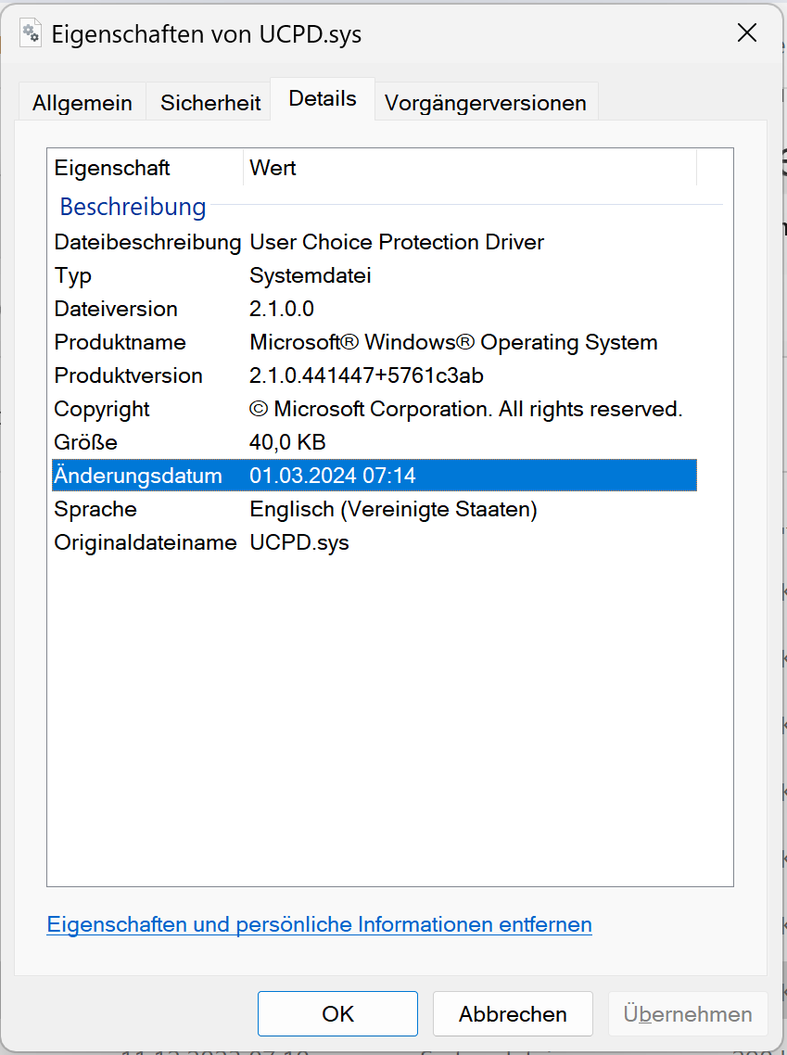Open the Sicherheit tab
This screenshot has height=1055, width=787.
(x=210, y=103)
